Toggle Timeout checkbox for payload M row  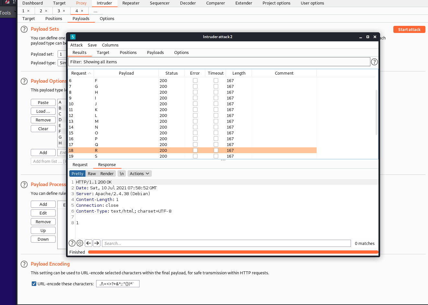coord(216,121)
